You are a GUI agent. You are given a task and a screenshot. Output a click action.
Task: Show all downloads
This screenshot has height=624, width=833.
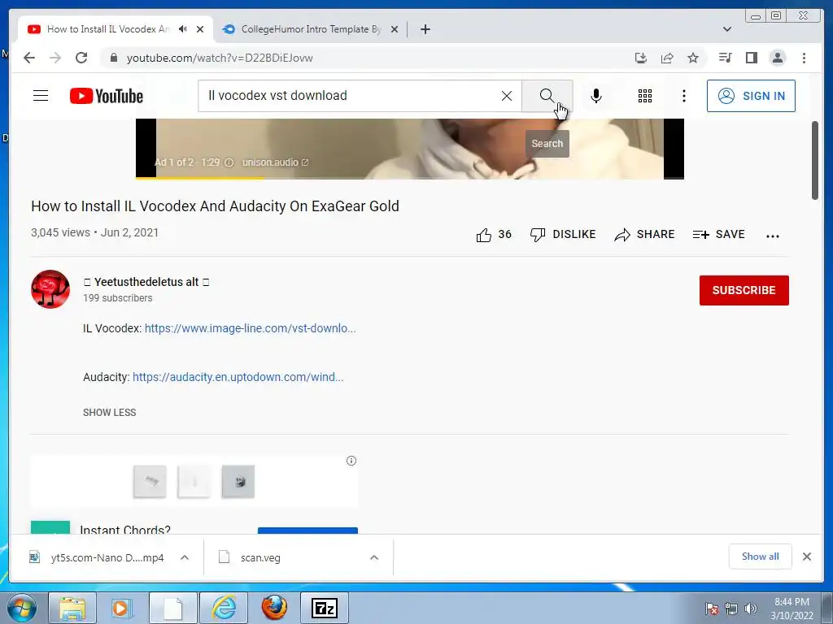761,557
